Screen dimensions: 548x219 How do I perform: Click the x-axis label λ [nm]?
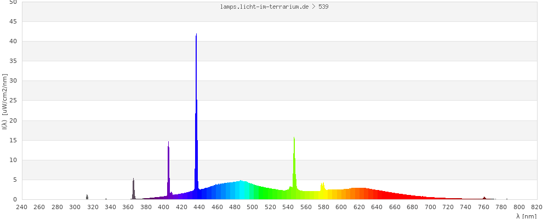click(x=526, y=216)
